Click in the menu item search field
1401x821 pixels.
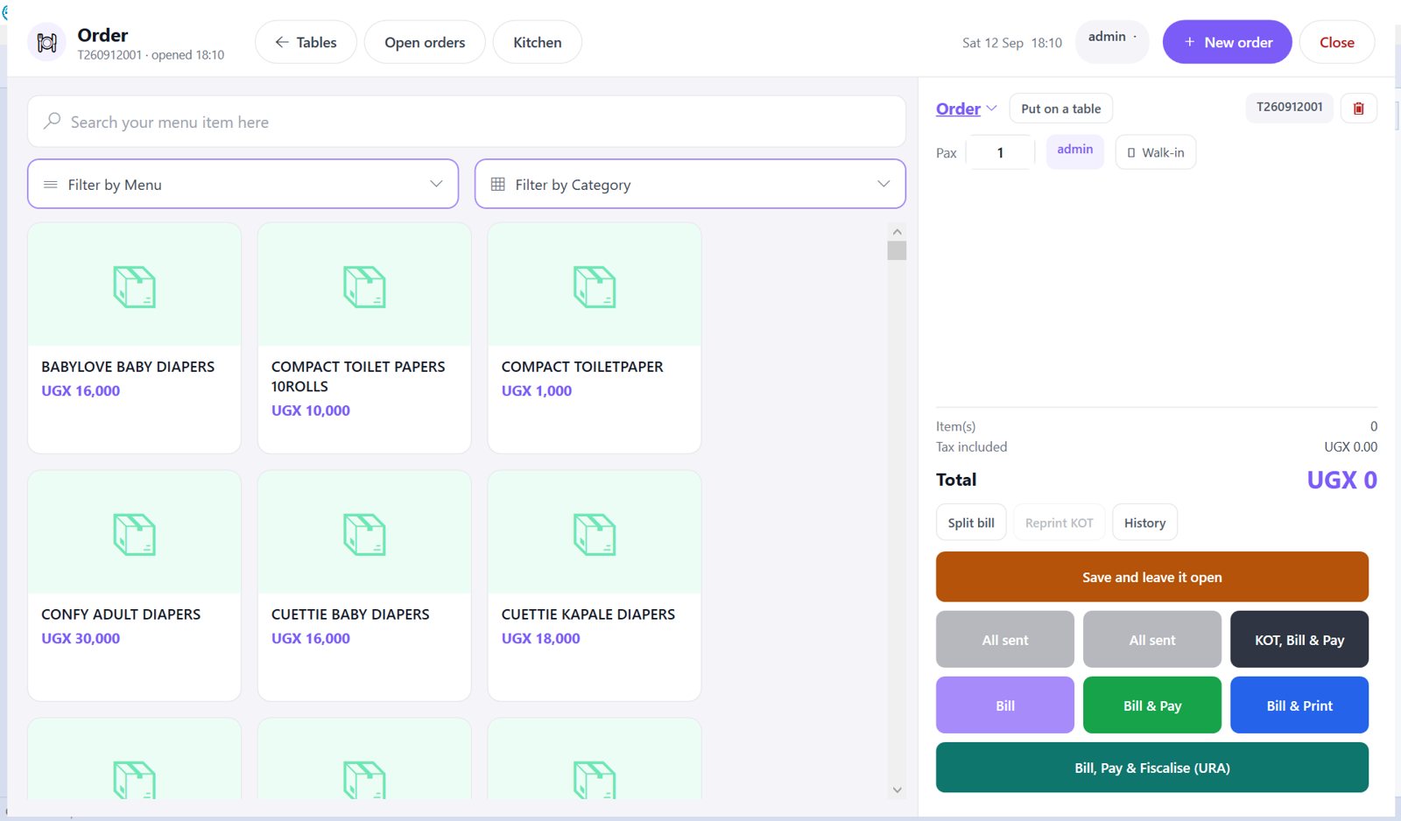(x=467, y=122)
